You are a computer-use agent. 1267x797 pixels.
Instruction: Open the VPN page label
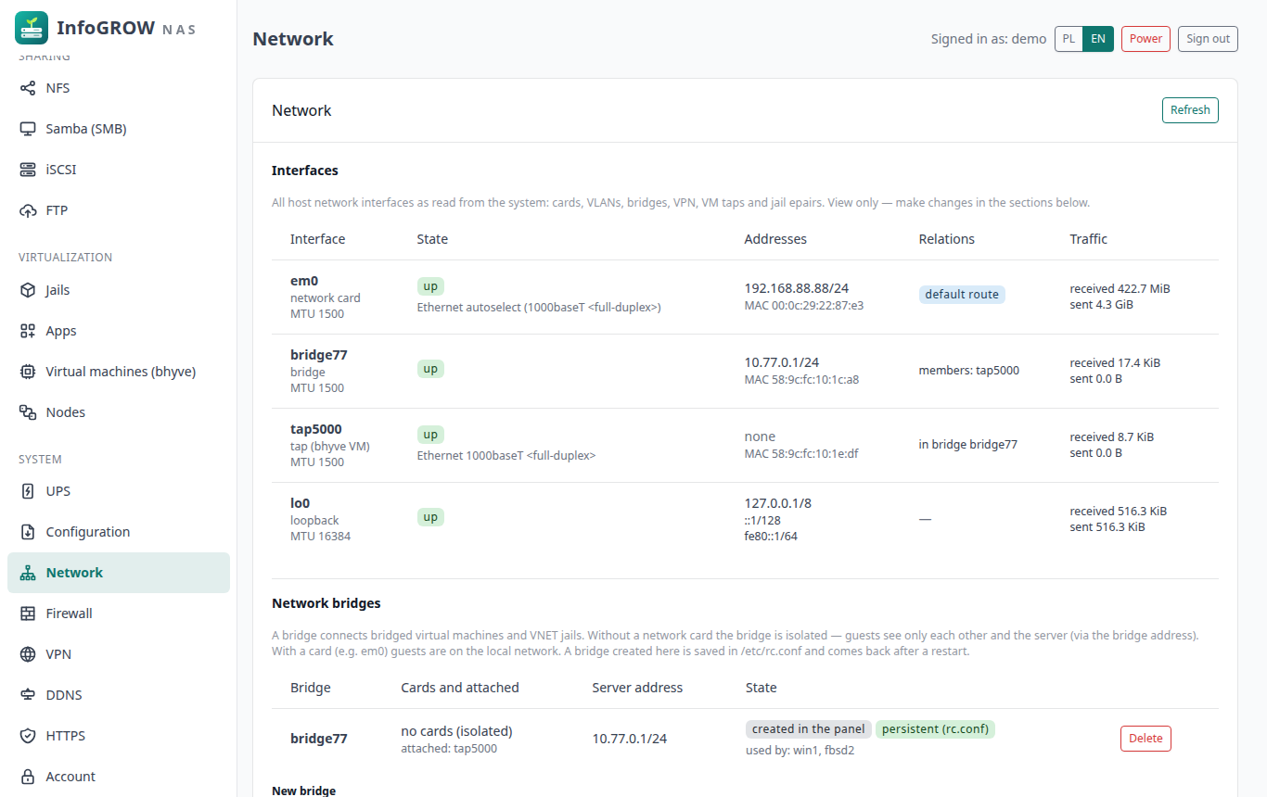(58, 654)
